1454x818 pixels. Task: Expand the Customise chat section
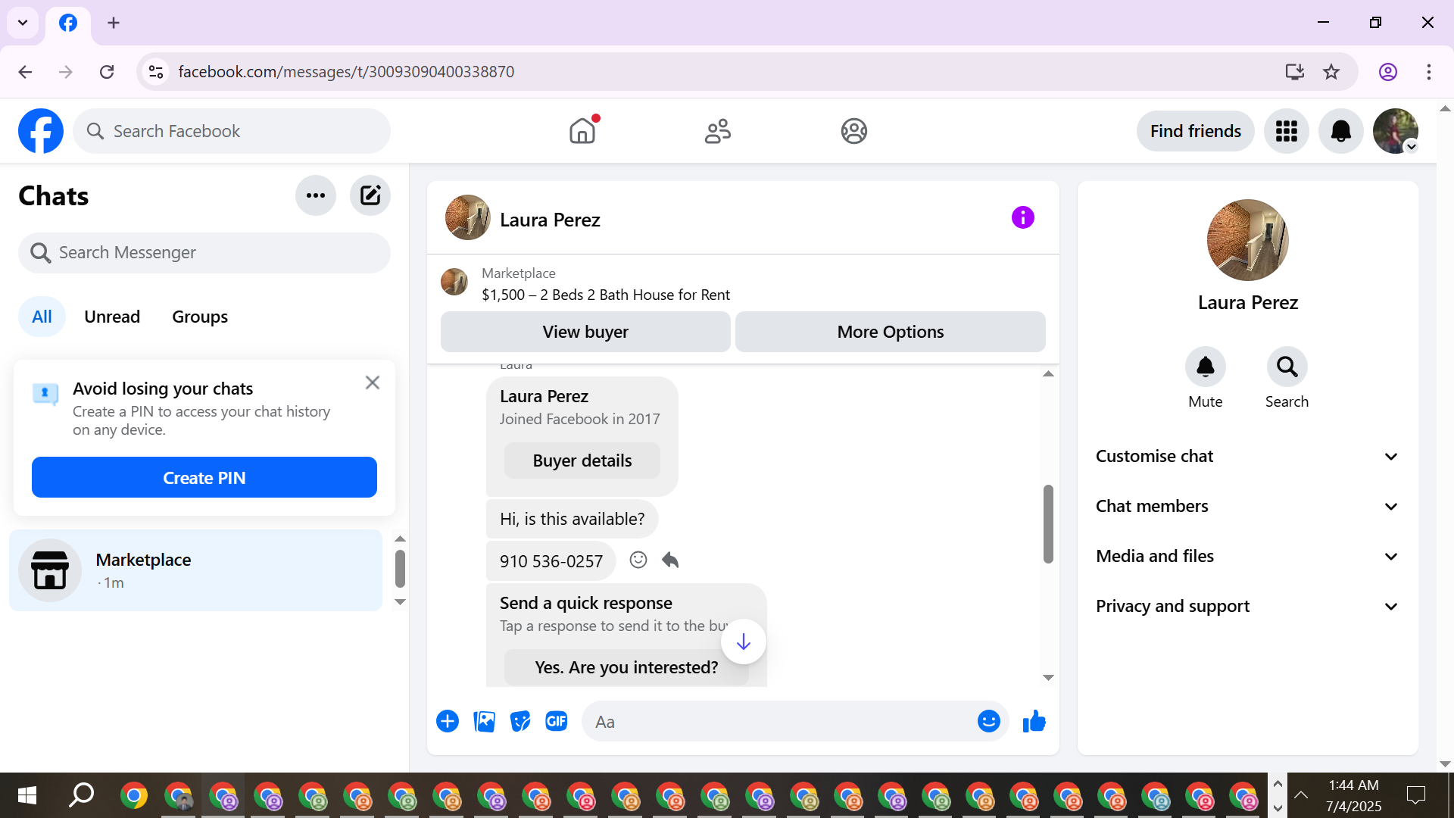pyautogui.click(x=1247, y=457)
